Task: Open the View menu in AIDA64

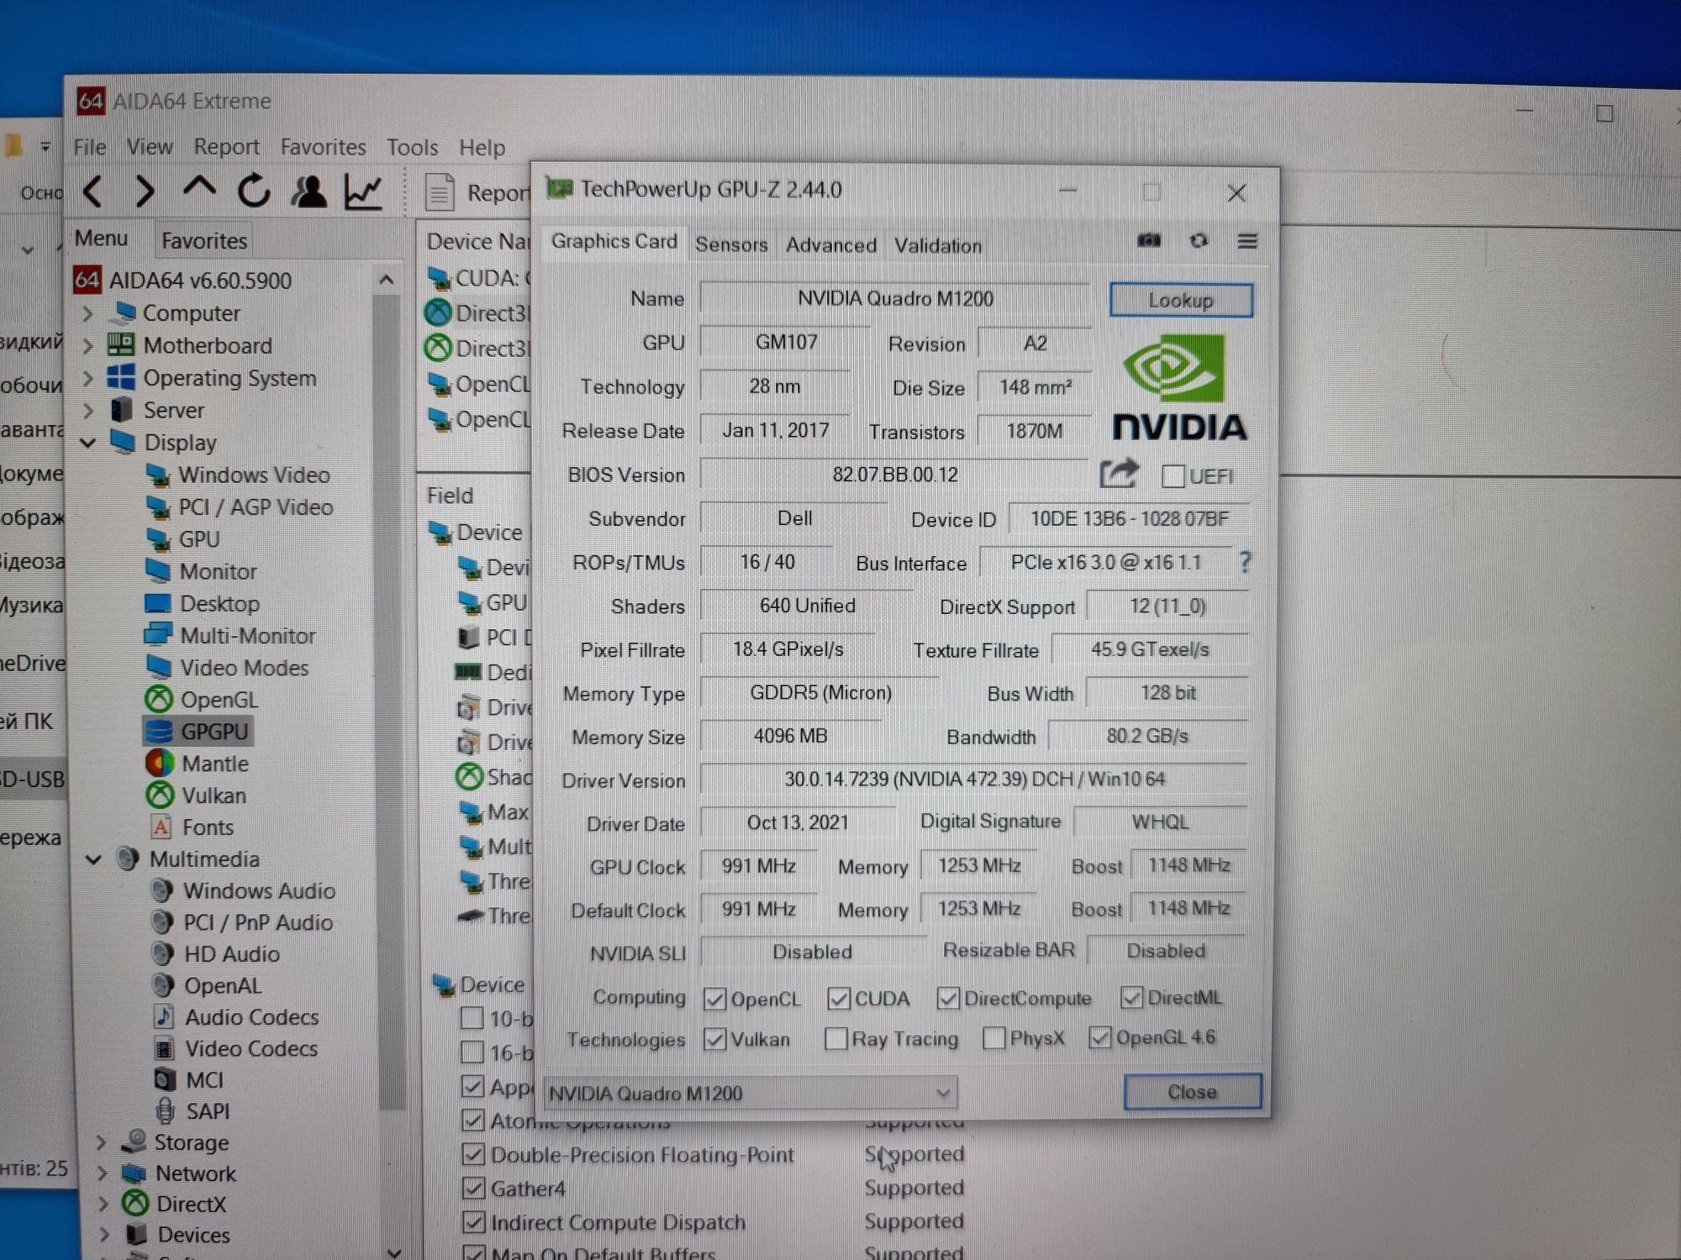Action: click(x=150, y=147)
